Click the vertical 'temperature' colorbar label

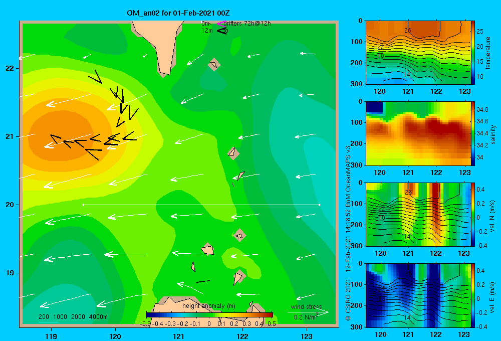click(488, 53)
